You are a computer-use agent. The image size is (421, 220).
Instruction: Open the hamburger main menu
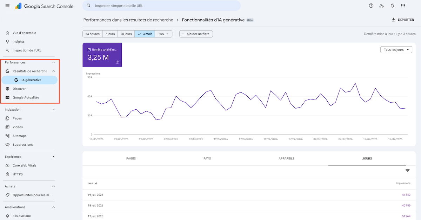point(7,6)
